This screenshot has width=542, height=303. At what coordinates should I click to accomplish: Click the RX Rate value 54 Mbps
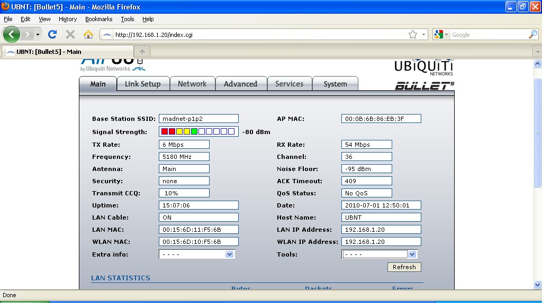point(366,145)
